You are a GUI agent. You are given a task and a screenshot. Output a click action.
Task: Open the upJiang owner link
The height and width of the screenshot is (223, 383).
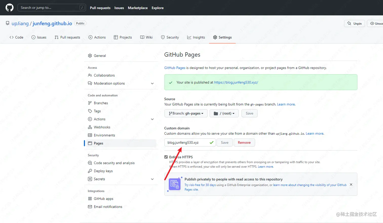[x=20, y=23]
